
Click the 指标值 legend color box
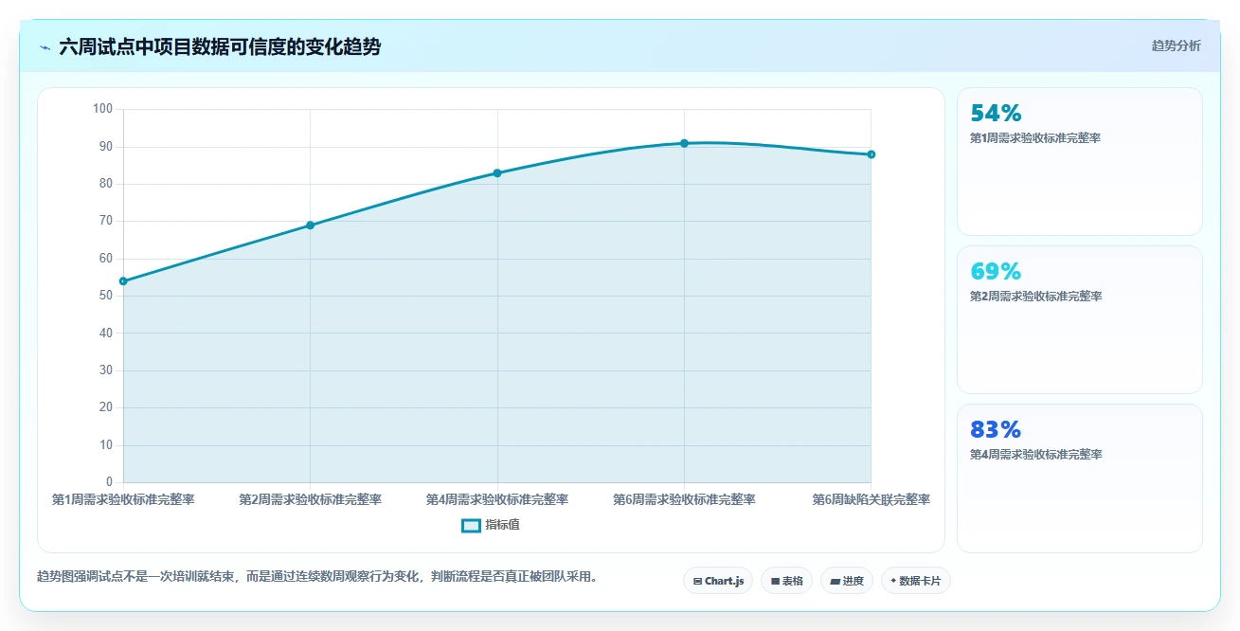(471, 526)
